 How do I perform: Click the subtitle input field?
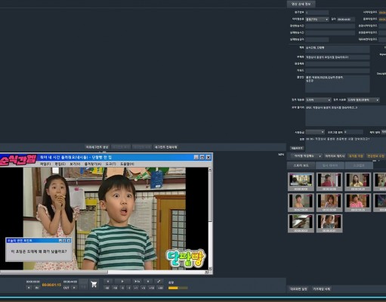click(338, 57)
